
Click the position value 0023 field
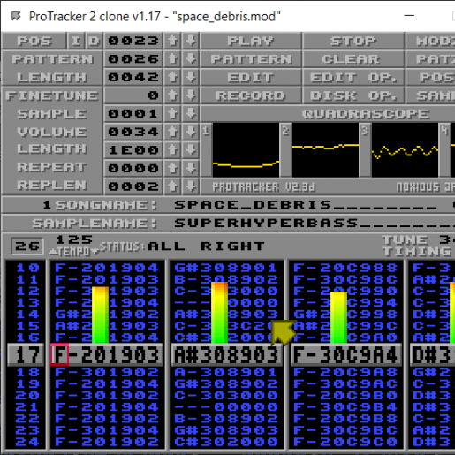coord(133,41)
